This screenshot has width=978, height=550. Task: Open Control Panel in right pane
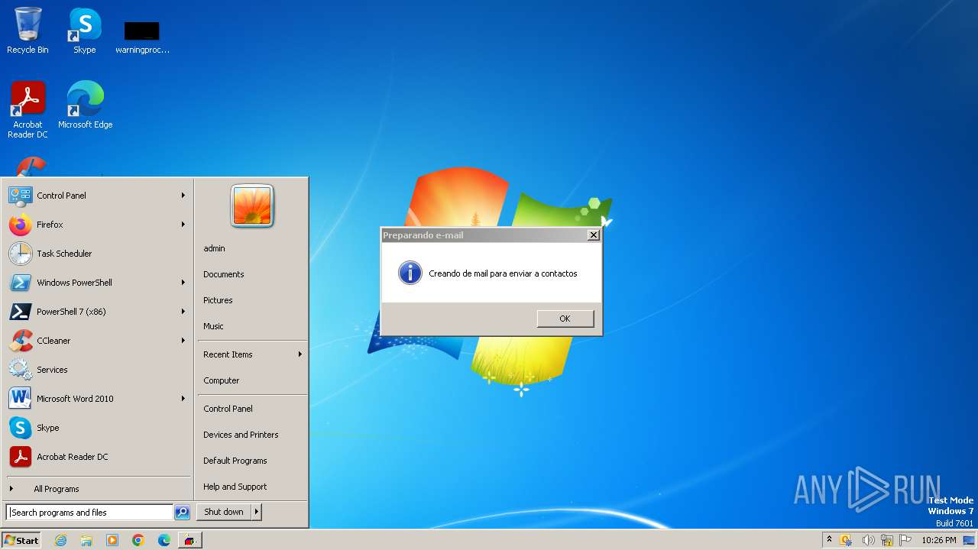pos(228,409)
